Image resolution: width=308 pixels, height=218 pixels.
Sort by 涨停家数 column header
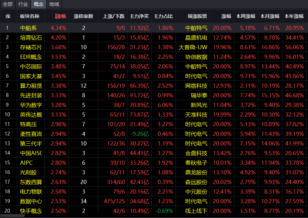click(83, 16)
